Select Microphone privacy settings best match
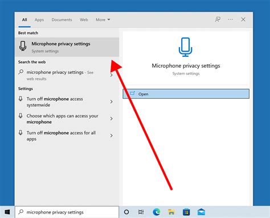 [x=67, y=47]
